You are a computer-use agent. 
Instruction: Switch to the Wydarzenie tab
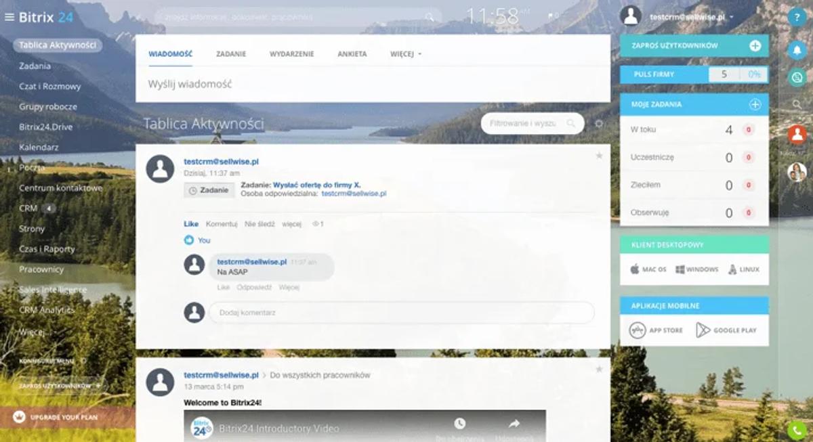point(291,54)
